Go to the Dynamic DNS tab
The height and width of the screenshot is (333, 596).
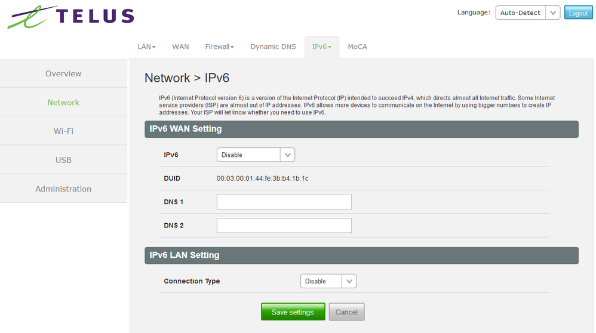click(x=273, y=47)
